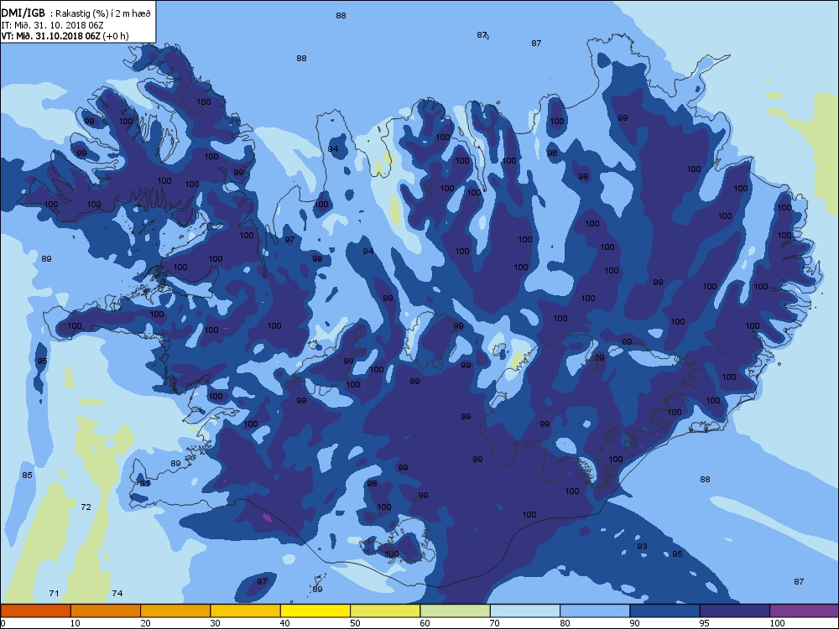The width and height of the screenshot is (839, 629).
Task: Select the 20–30 amber legend swatch
Action: (175, 611)
